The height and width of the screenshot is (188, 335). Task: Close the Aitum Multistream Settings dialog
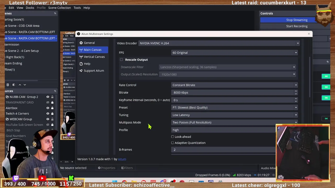[309, 34]
